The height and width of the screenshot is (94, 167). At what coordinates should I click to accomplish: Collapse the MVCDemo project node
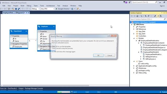point(132,25)
